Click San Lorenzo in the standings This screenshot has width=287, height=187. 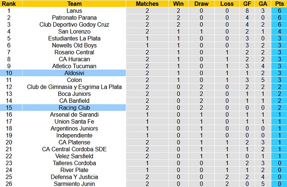(74, 31)
